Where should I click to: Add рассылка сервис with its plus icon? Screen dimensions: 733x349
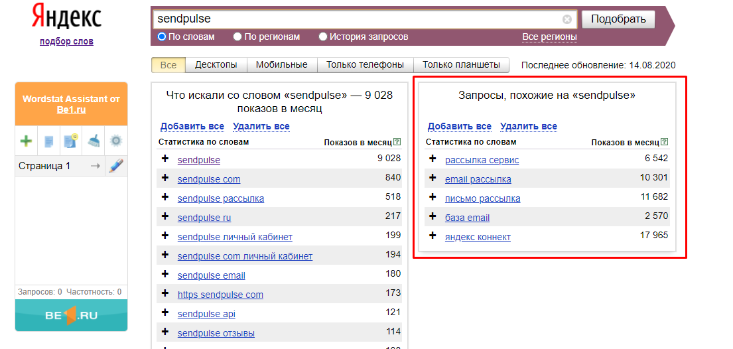coord(433,159)
